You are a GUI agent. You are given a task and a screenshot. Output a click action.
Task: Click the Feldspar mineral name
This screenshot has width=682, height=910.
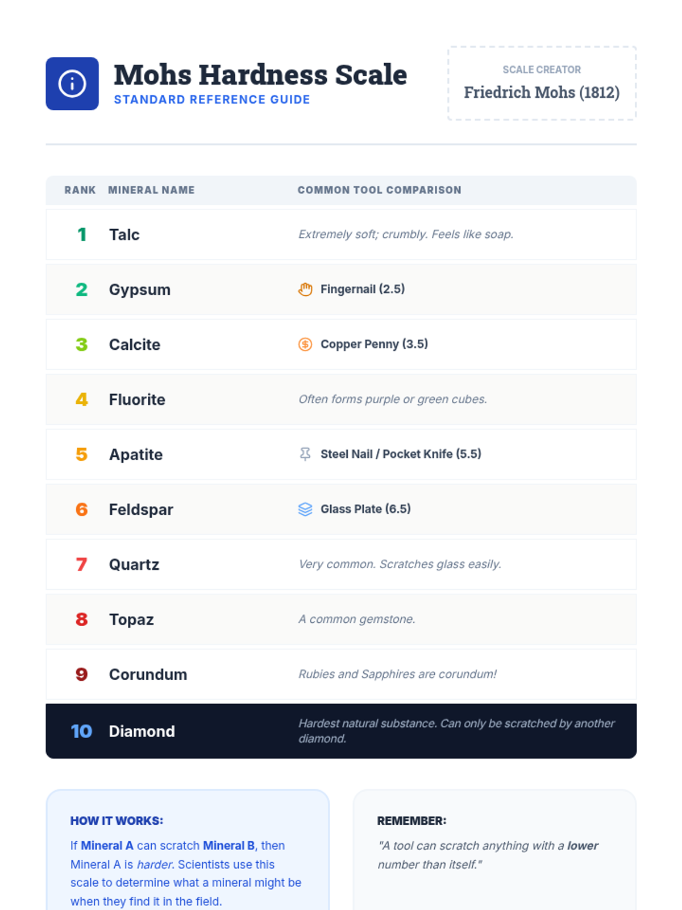(141, 510)
